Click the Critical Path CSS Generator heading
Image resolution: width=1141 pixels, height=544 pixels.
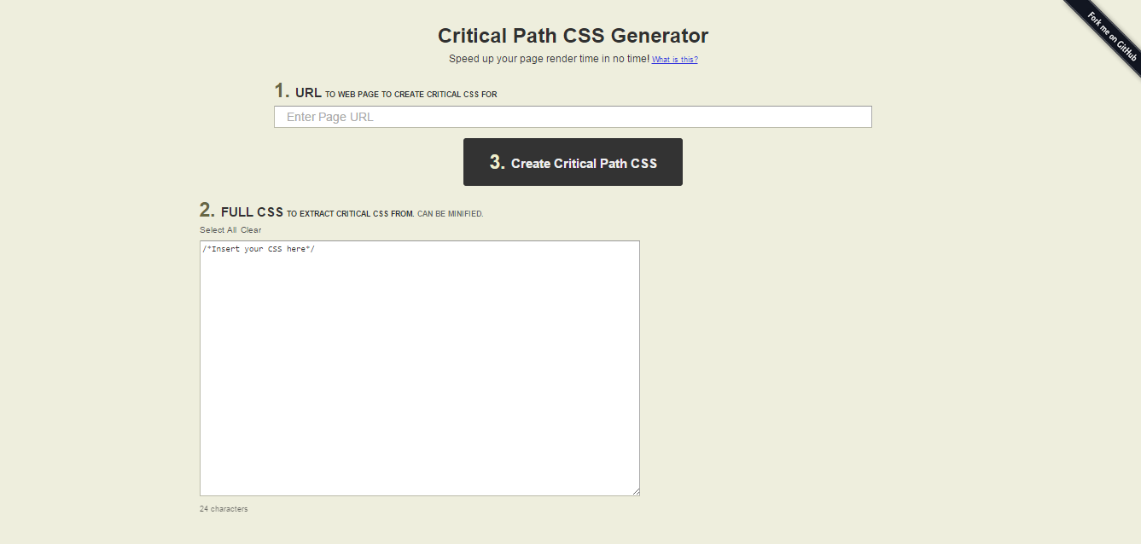point(573,36)
